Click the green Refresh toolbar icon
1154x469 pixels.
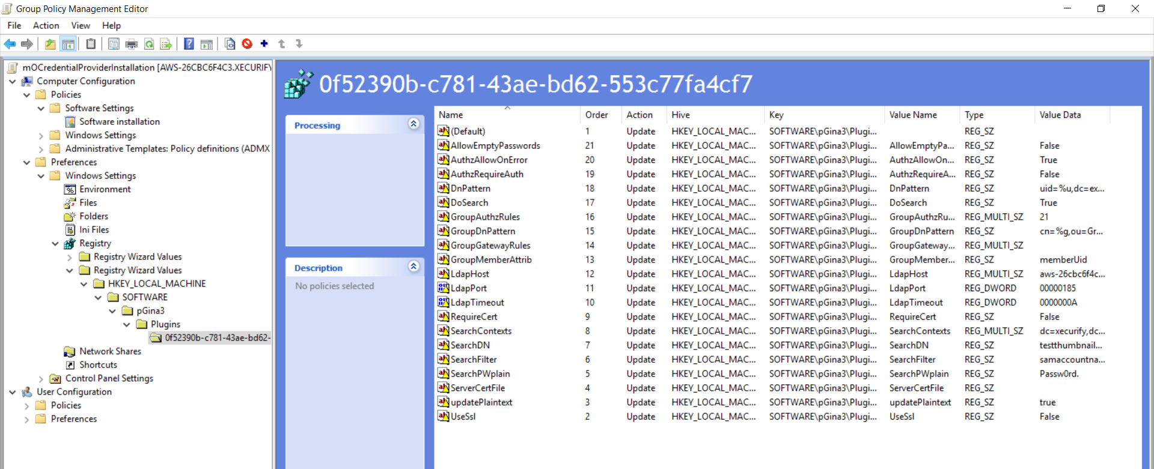coord(149,44)
